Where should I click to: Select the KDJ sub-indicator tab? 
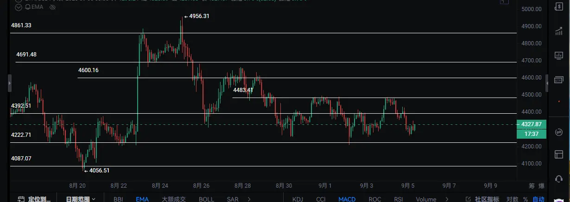pos(298,199)
